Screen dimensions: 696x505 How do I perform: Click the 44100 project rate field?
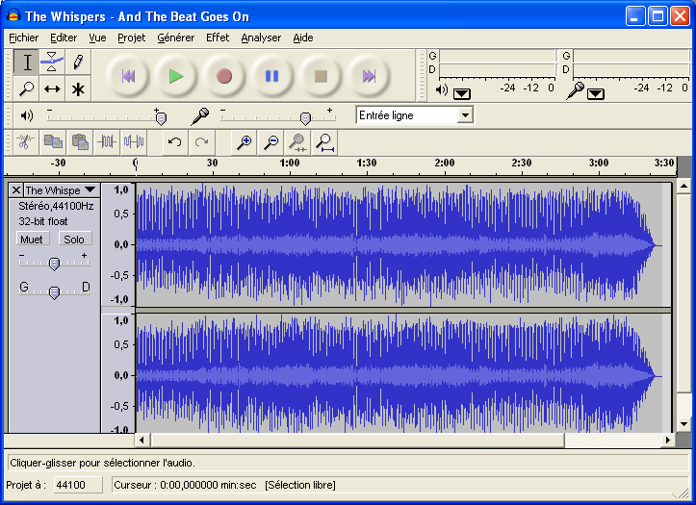click(x=78, y=485)
